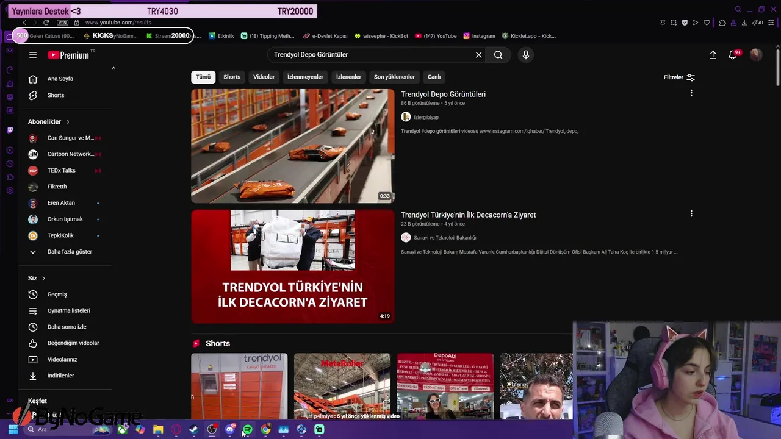Open Twitch in the browser sidebar
Viewport: 781px width, 439px height.
click(10, 130)
